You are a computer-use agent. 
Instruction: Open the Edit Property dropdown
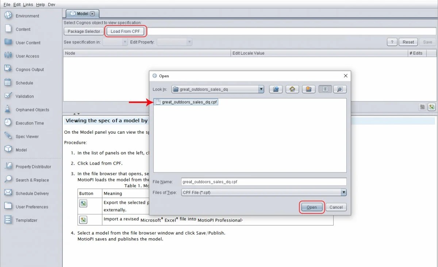click(174, 42)
